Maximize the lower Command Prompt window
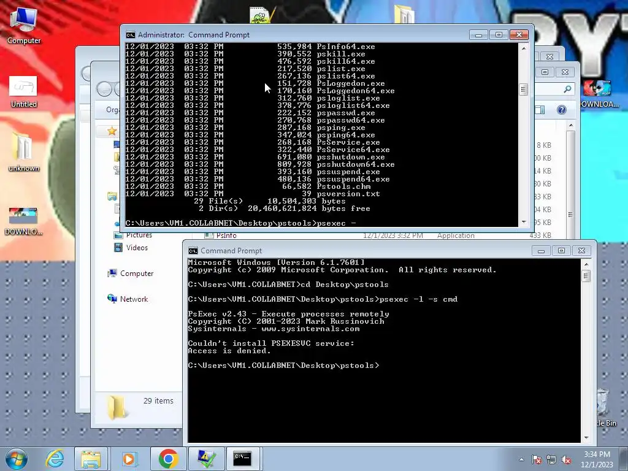628x471 pixels. (x=561, y=251)
